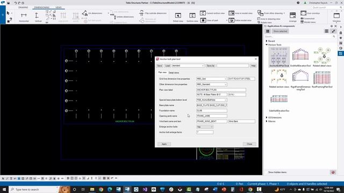Select the Relabel detail views component

[x=322, y=57]
